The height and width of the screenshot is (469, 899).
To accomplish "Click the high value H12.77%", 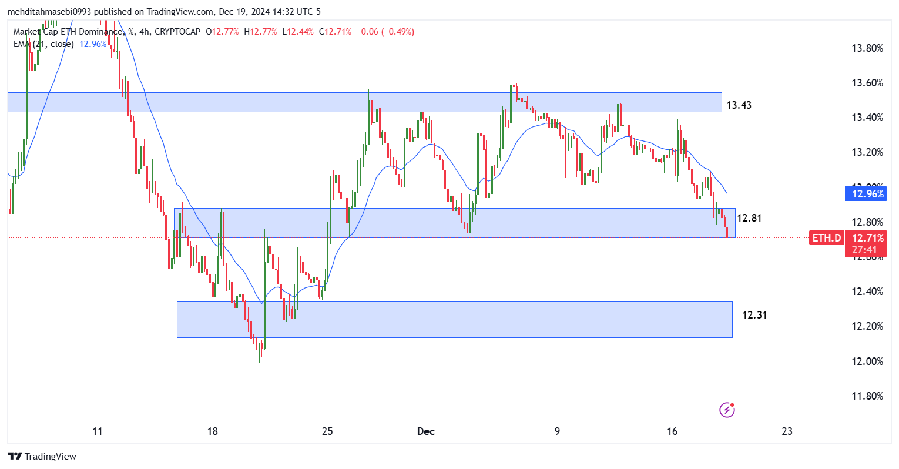I will pyautogui.click(x=260, y=32).
